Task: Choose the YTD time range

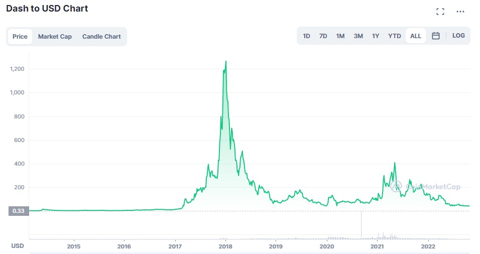Action: (394, 36)
